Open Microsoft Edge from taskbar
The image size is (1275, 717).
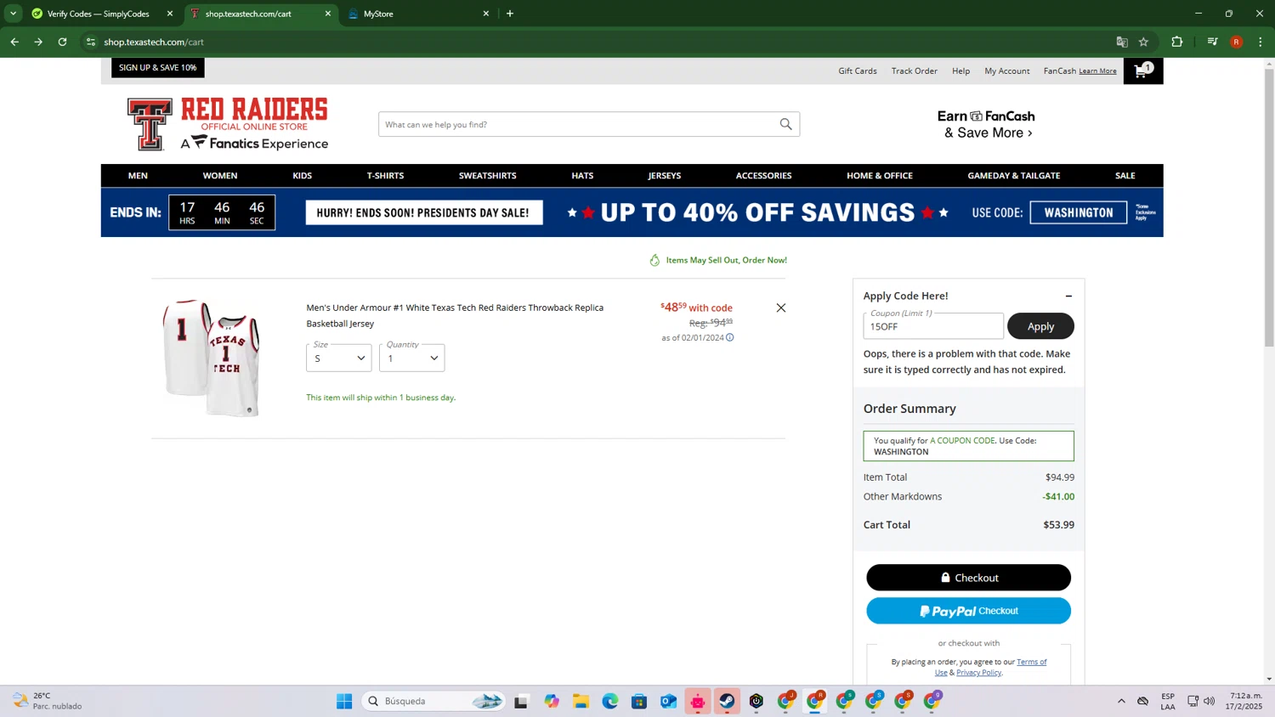[x=610, y=701]
